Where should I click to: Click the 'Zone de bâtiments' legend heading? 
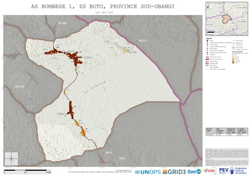[237, 52]
